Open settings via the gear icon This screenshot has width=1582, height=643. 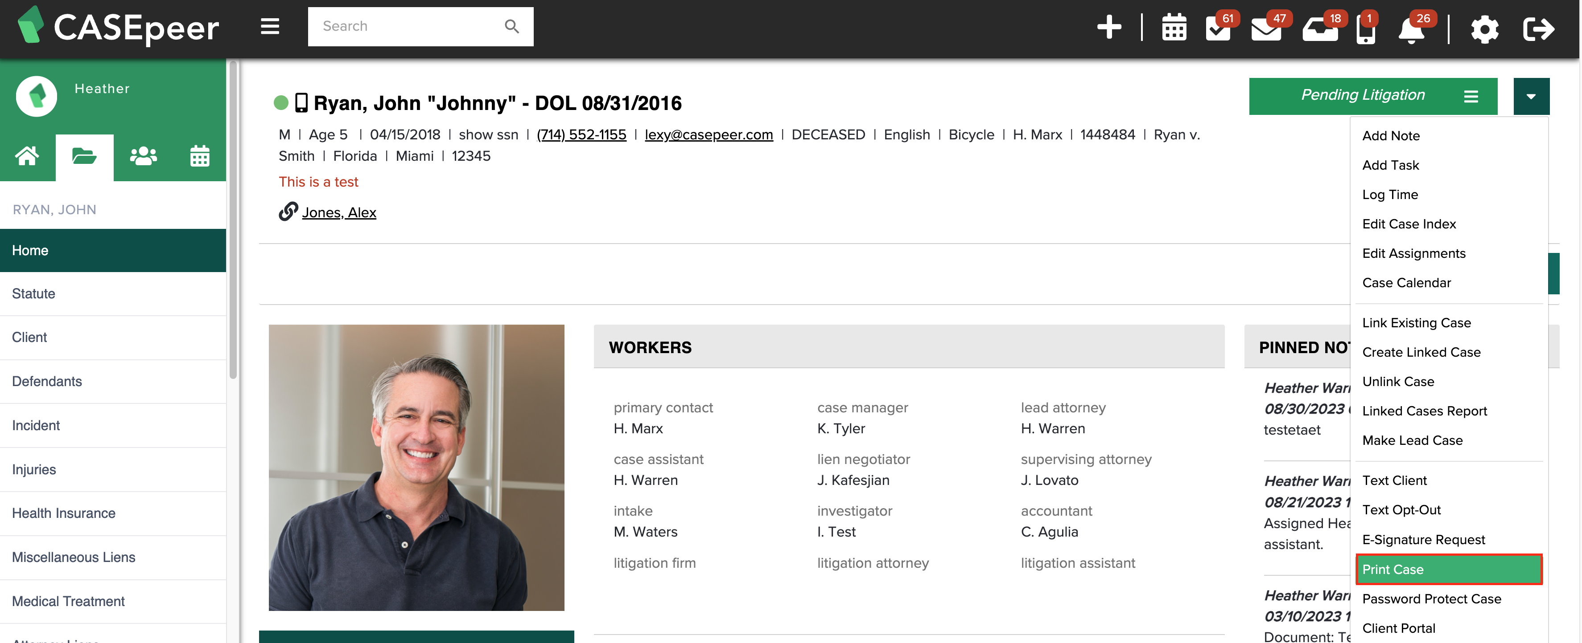(1485, 28)
